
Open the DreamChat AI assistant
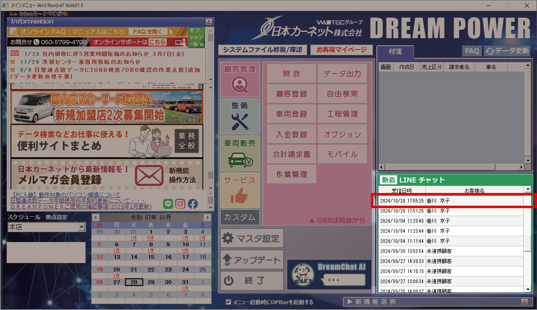329,274
